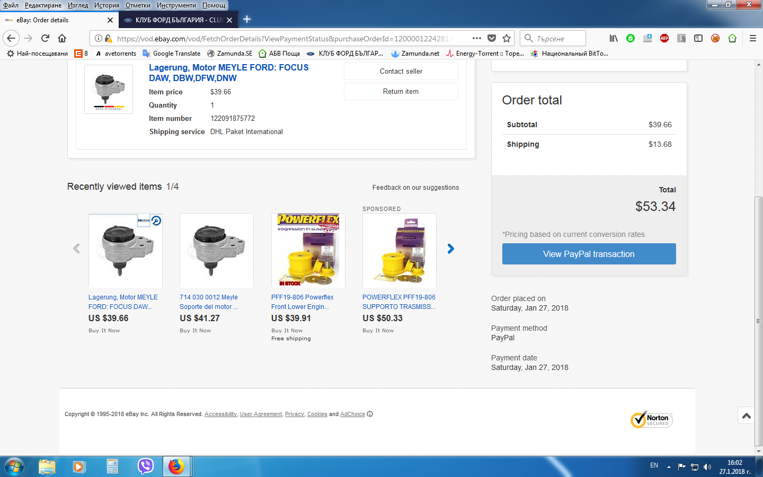Viewport: 763px width, 477px height.
Task: Open the Инструменти menu
Action: 176,5
